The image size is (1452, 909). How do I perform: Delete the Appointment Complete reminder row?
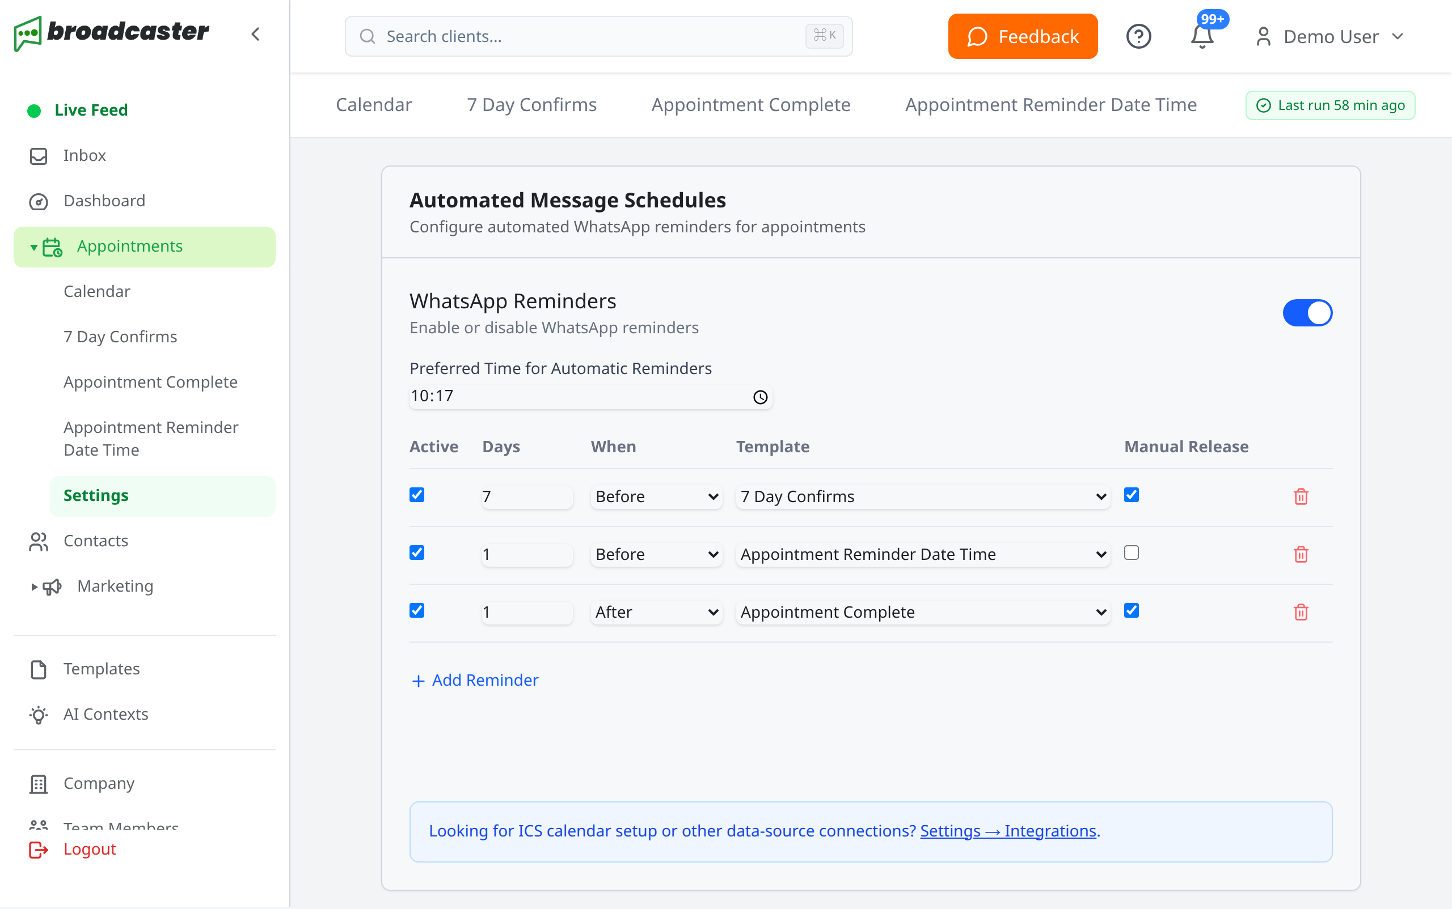pos(1301,612)
